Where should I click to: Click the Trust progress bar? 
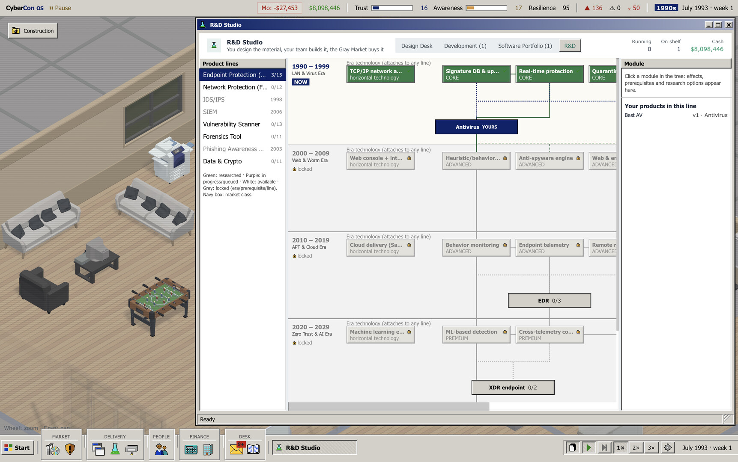pyautogui.click(x=392, y=8)
